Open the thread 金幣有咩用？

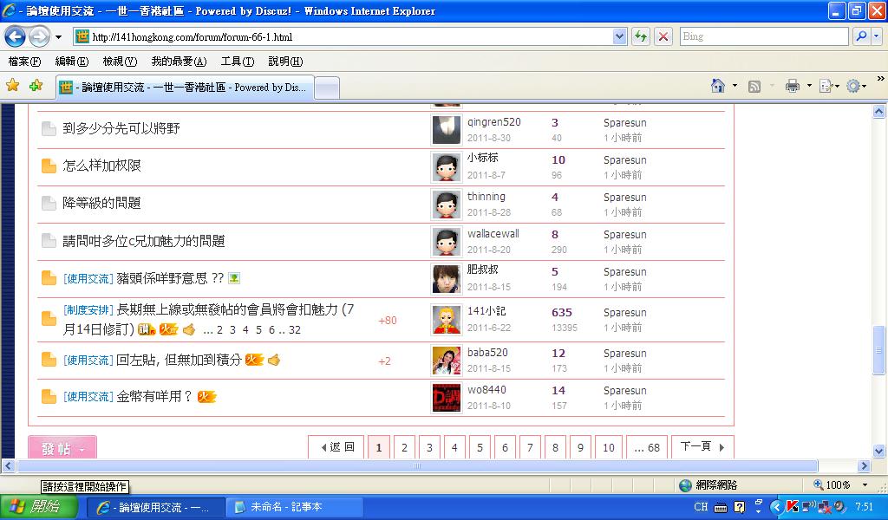click(154, 397)
